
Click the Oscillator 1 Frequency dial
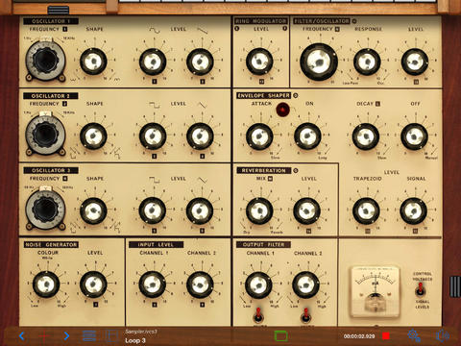point(45,61)
